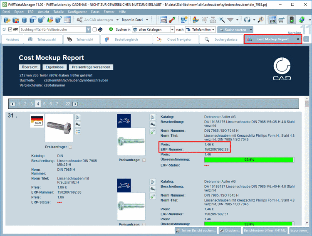This screenshot has height=236, width=312.
Task: Click the shopping cart icon
Action: coord(281,20)
